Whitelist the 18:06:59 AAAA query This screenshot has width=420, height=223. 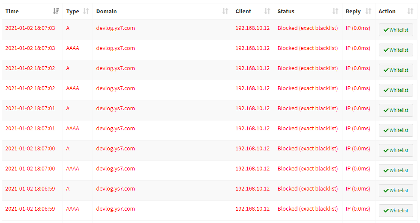(396, 211)
